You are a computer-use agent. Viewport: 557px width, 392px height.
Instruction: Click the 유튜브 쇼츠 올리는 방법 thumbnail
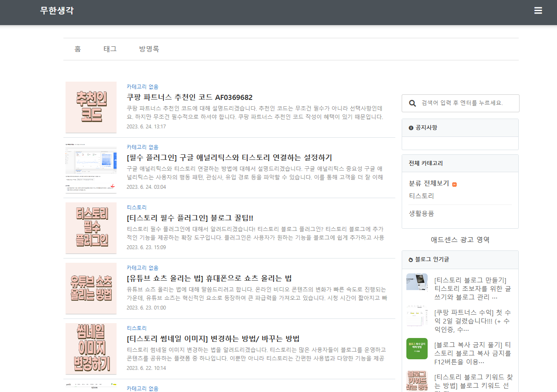(91, 288)
